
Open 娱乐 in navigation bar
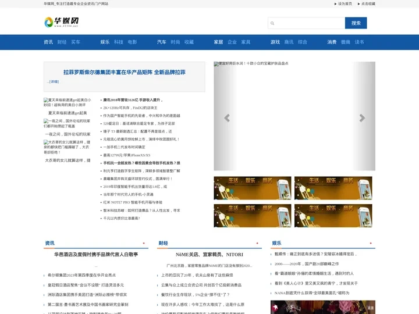(105, 42)
